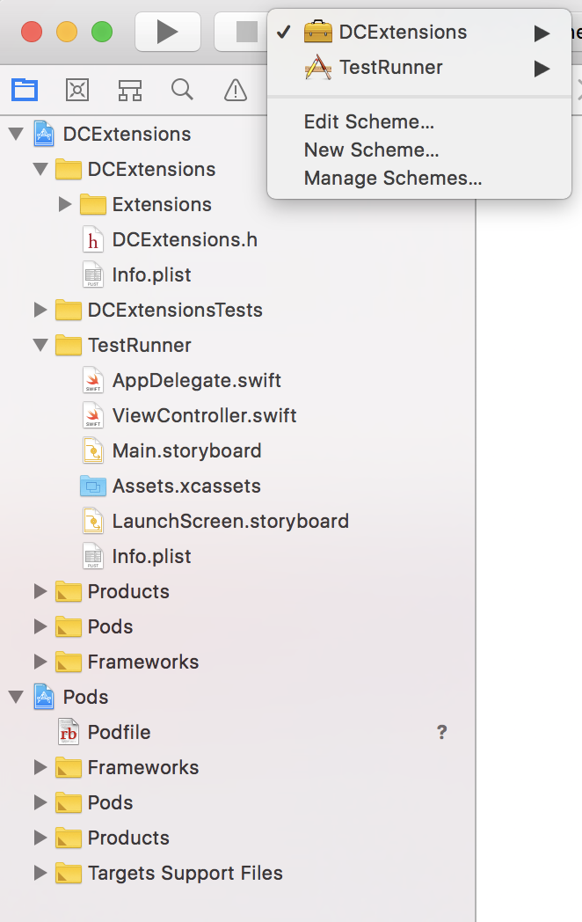
Task: Click the LaunchScreen.storyboard file icon
Action: [x=93, y=522]
